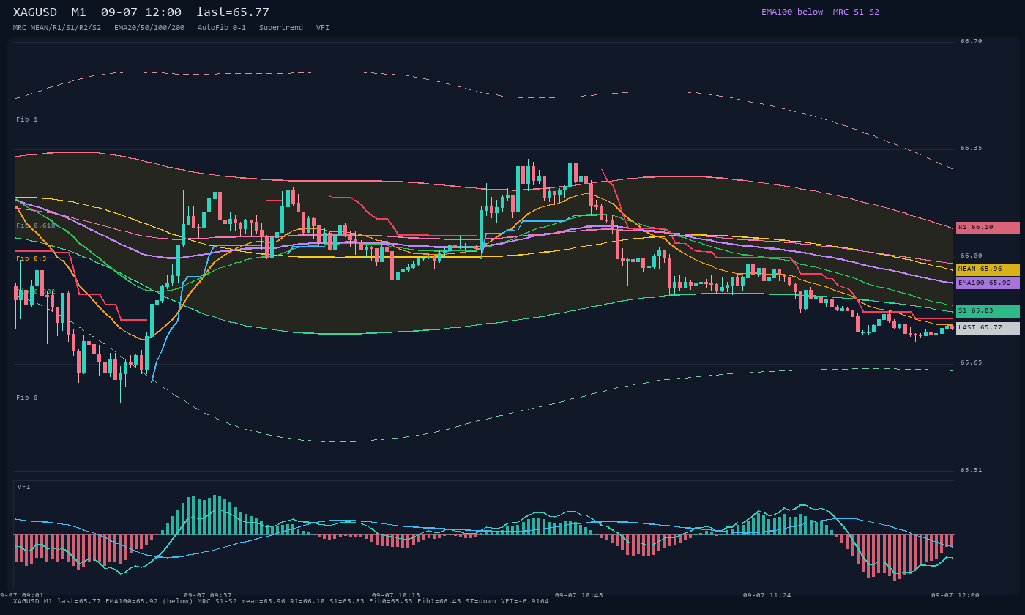Click the '09-07 09:37' time axis label
The image size is (1025, 615).
tap(208, 595)
